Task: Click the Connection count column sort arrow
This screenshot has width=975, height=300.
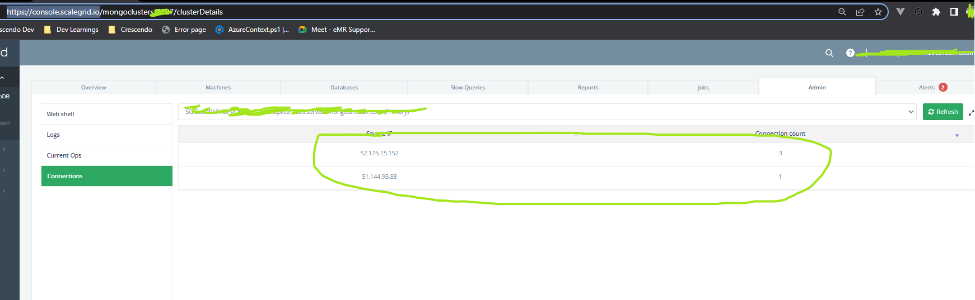Action: [x=957, y=135]
